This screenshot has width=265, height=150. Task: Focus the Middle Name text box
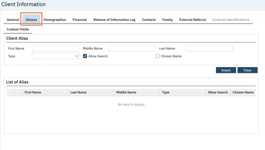pyautogui.click(x=132, y=49)
